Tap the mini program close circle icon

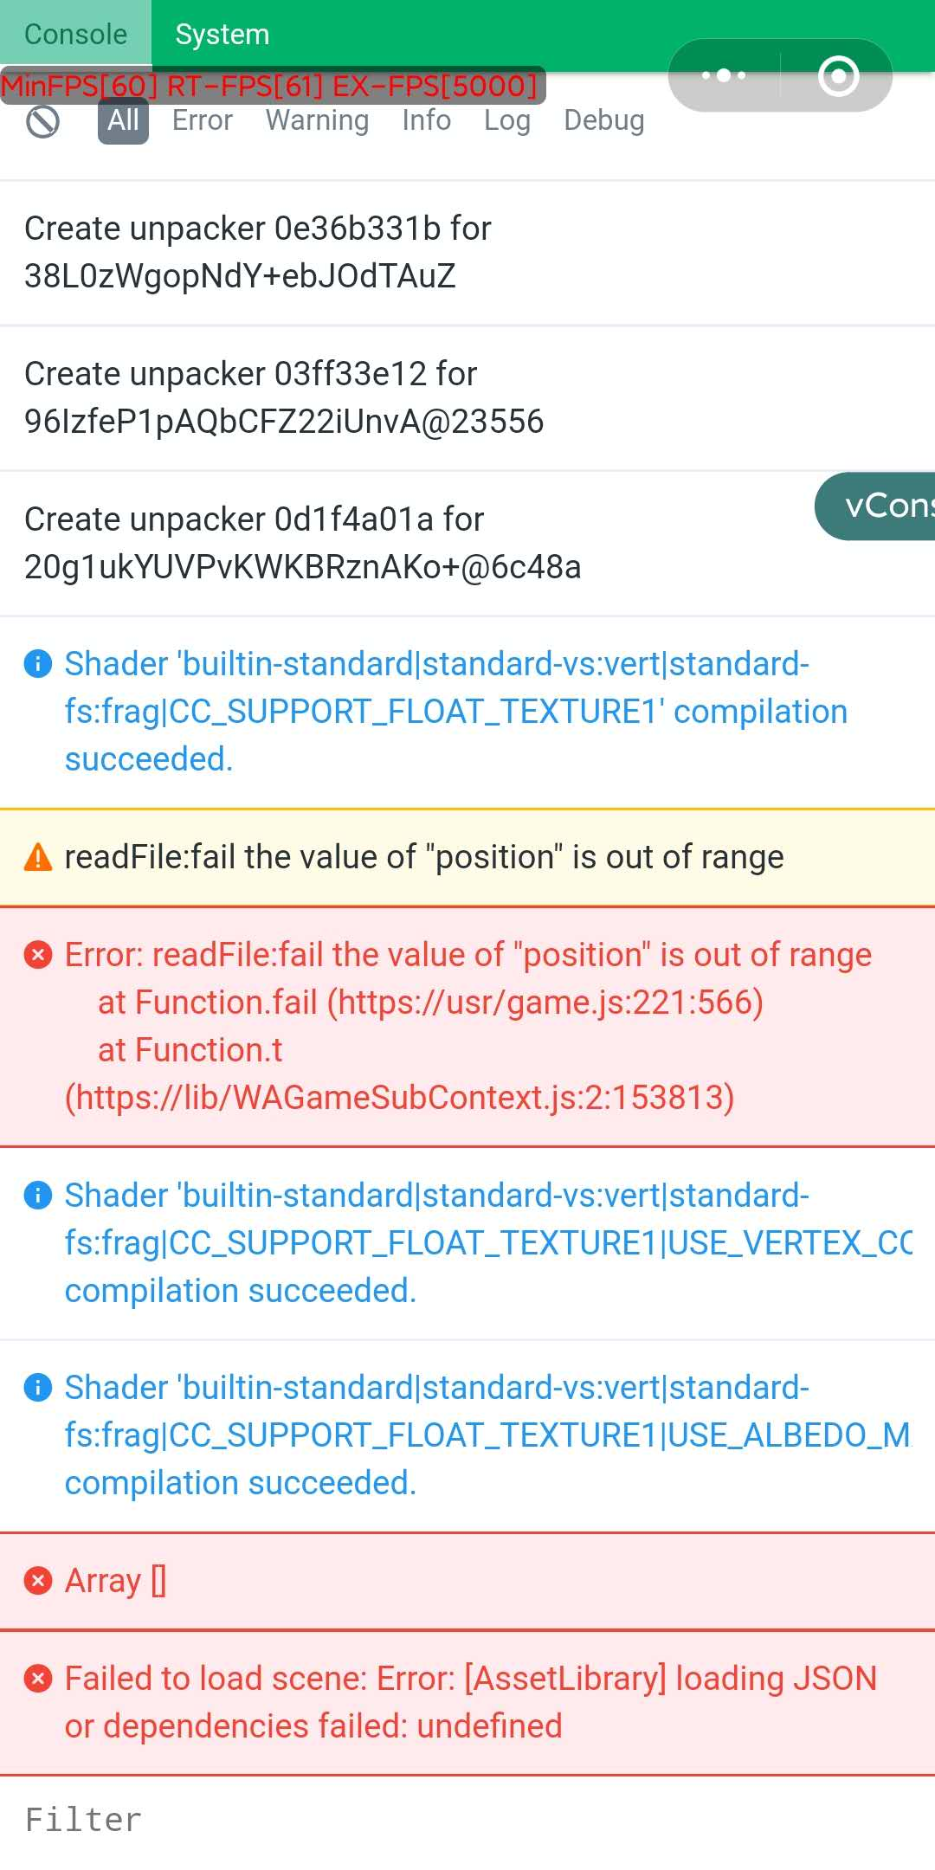tap(838, 75)
